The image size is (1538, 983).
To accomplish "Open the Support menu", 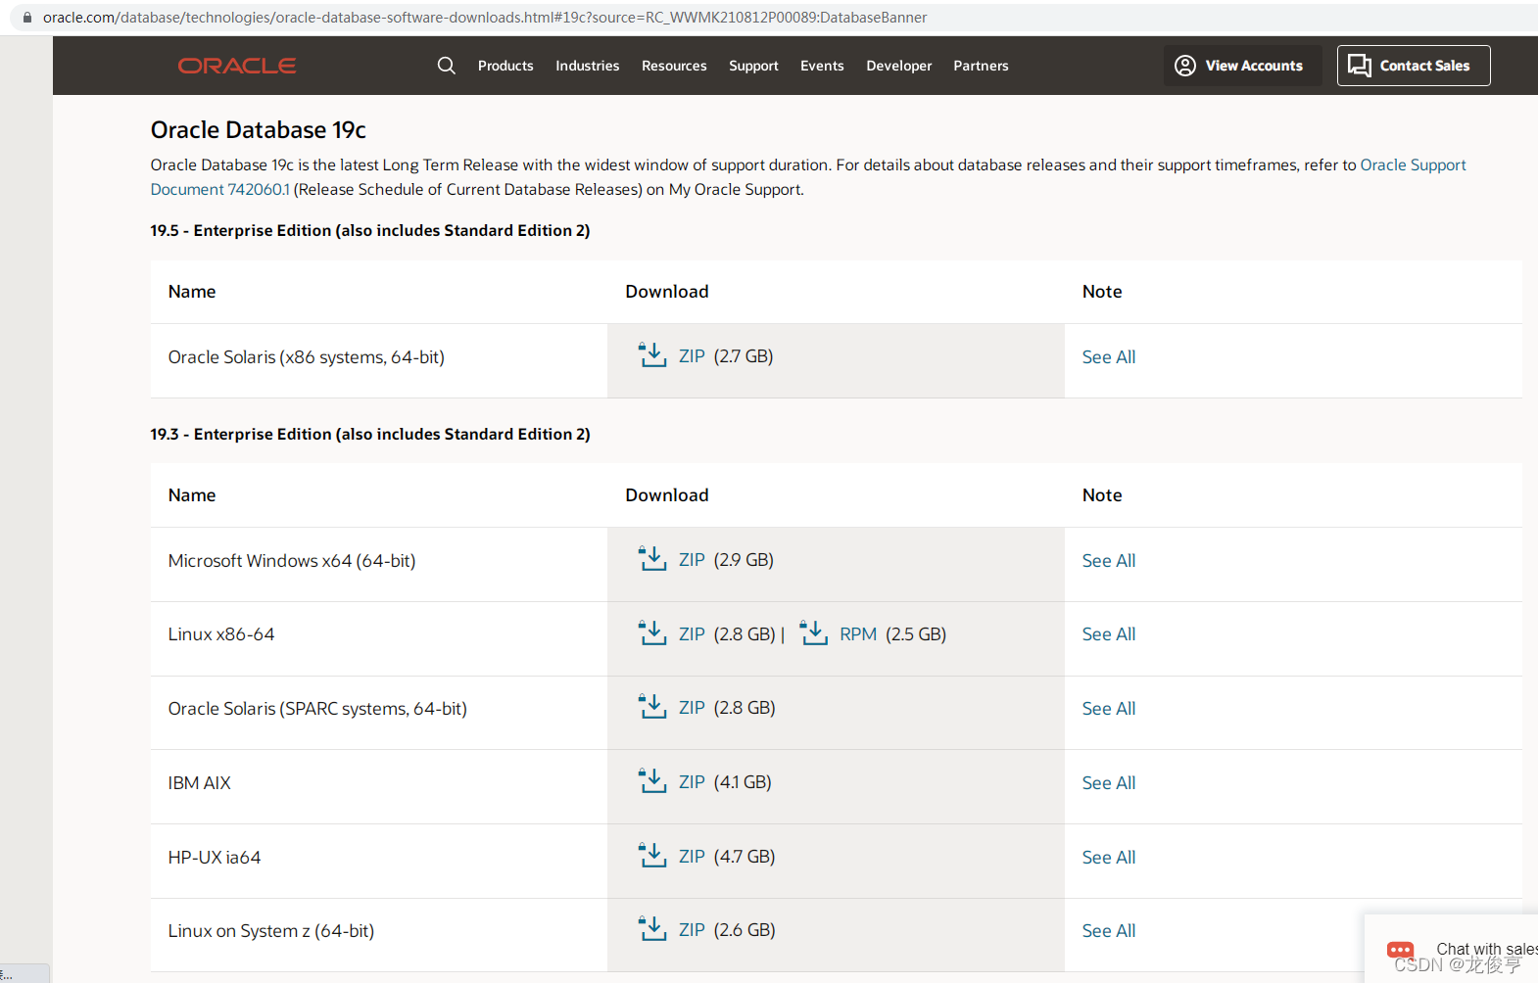I will tap(753, 66).
